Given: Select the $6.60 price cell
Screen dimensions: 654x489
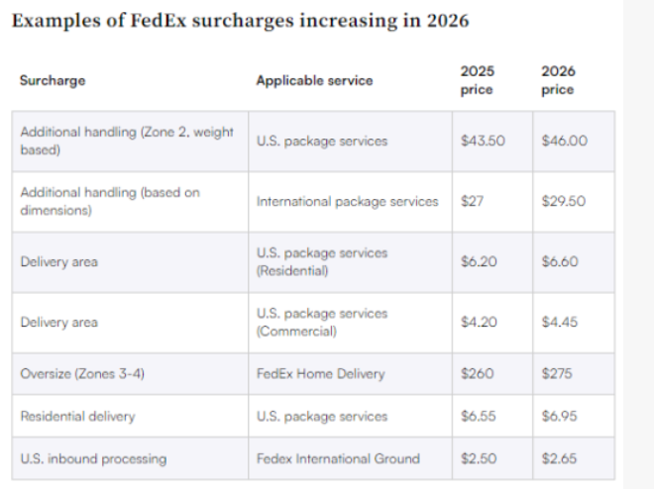Looking at the screenshot, I should pyautogui.click(x=560, y=261).
